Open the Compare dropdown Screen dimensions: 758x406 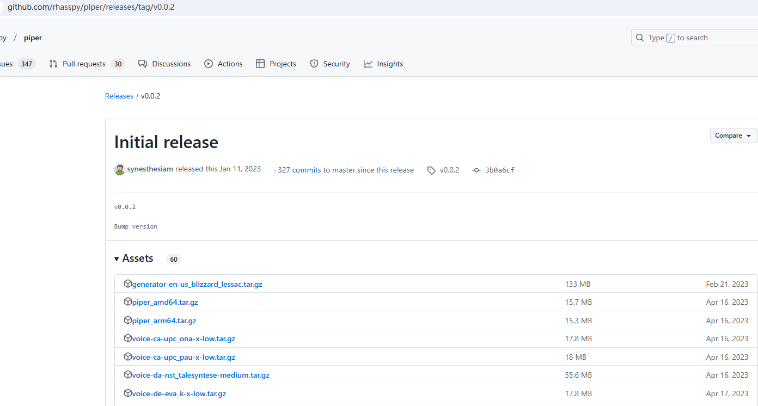coord(733,136)
